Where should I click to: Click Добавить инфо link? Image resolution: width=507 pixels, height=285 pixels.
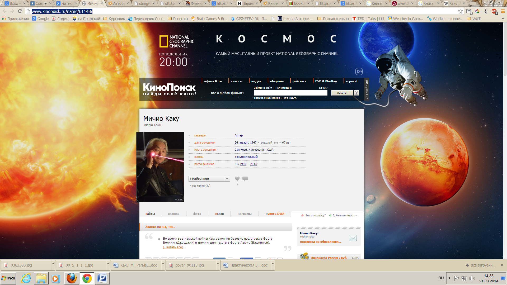(x=343, y=215)
